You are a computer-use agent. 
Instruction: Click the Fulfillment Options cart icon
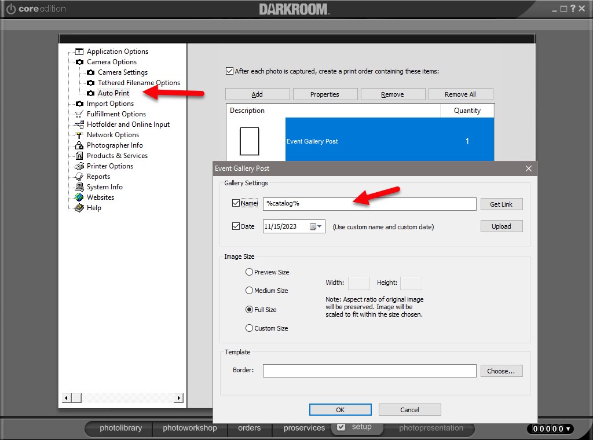(x=79, y=114)
